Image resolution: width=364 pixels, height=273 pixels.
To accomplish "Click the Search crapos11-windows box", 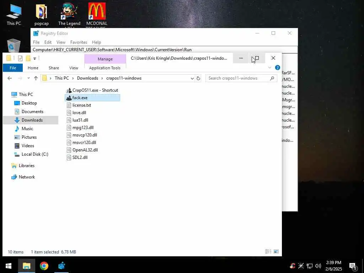I will coord(241,78).
